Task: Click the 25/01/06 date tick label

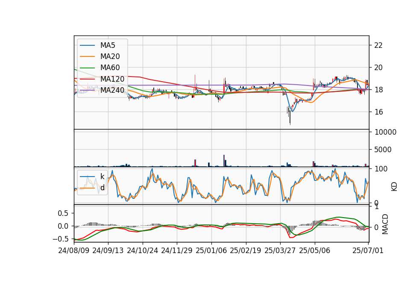Action: (x=211, y=251)
